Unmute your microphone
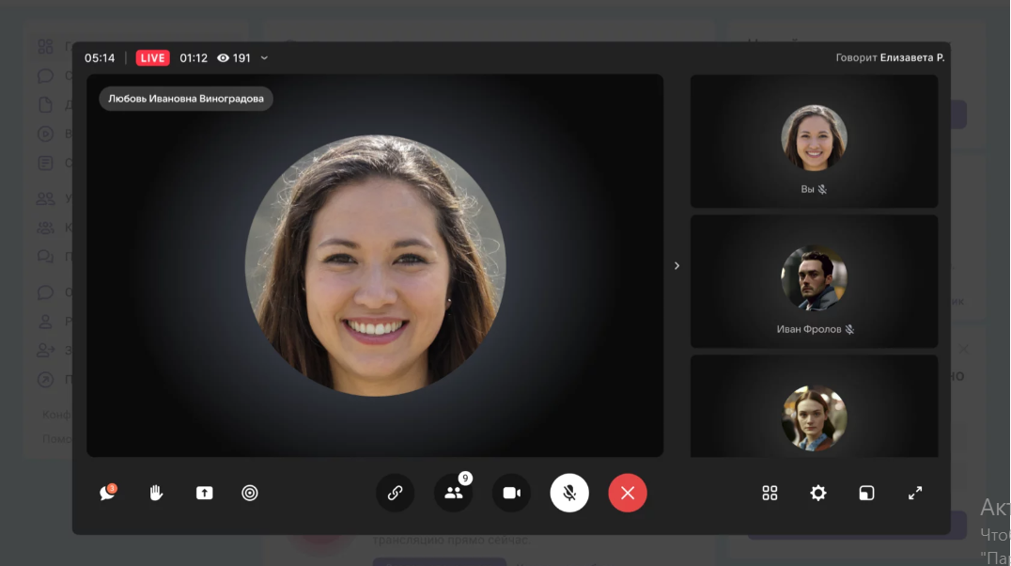The width and height of the screenshot is (1011, 566). [x=569, y=493]
